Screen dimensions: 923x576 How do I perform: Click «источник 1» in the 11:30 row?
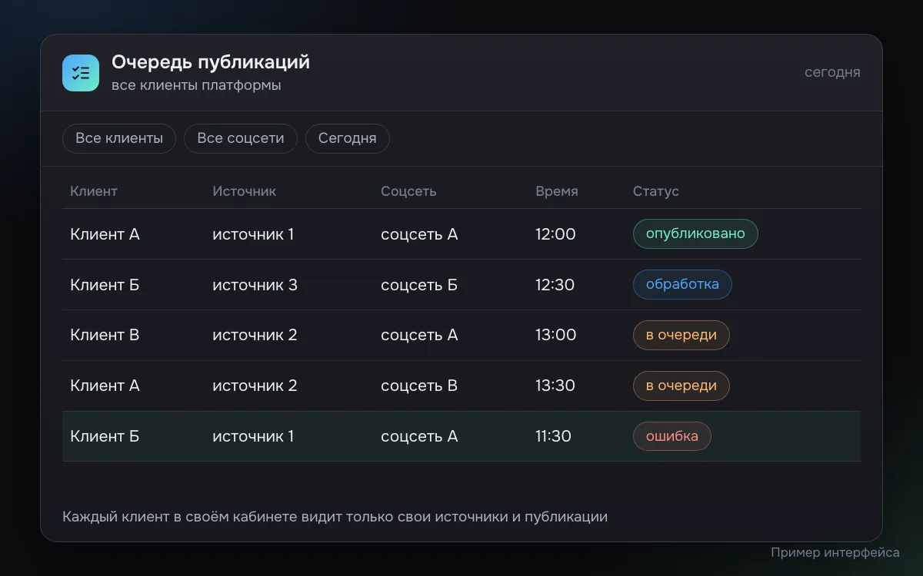(x=253, y=436)
